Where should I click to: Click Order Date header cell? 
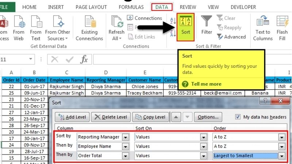pyautogui.click(x=34, y=80)
